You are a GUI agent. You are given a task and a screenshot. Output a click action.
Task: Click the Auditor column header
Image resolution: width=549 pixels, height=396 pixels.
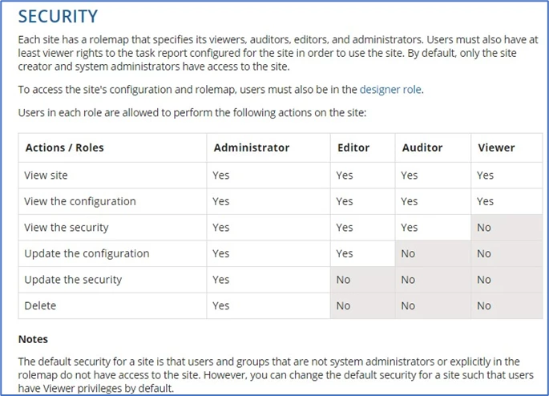(422, 147)
